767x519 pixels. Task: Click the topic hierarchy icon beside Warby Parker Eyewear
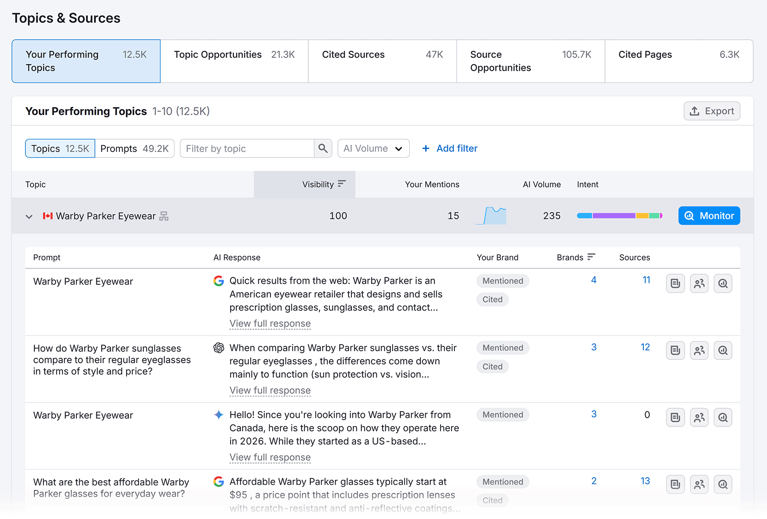click(164, 216)
